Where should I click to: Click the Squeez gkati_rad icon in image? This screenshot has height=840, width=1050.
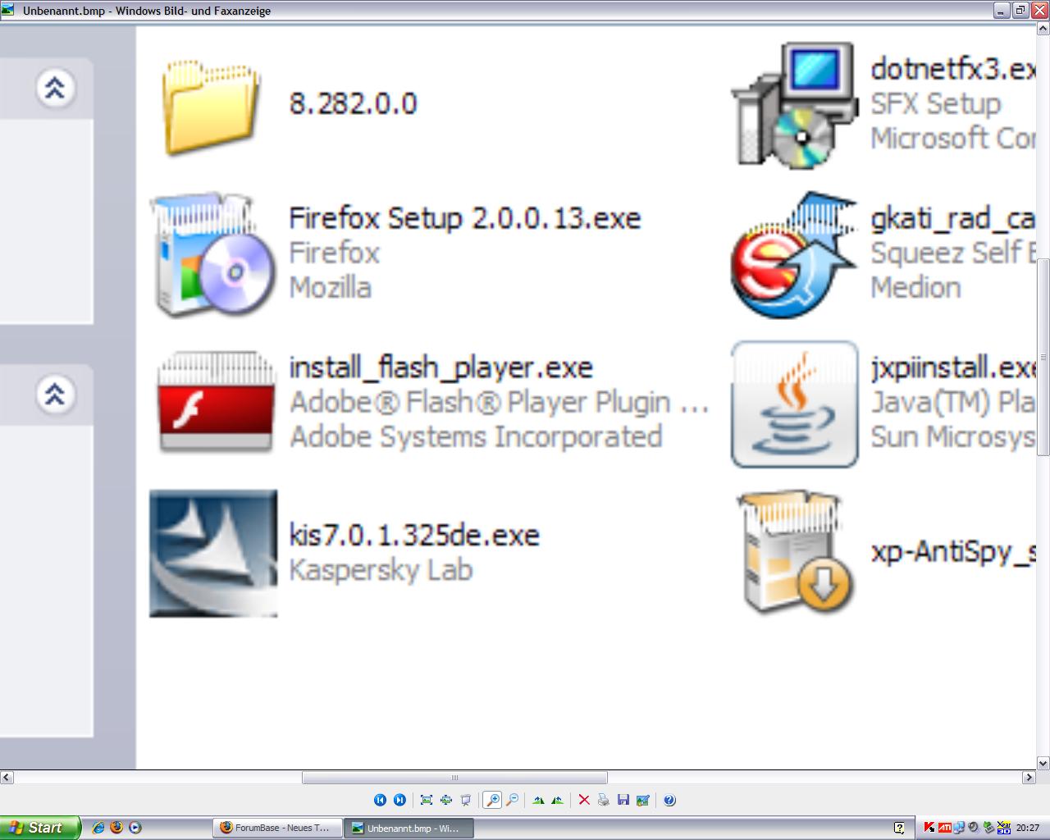(x=794, y=256)
